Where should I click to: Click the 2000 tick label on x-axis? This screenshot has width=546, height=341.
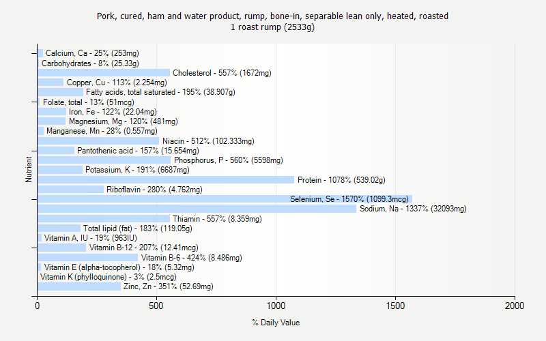click(x=515, y=306)
